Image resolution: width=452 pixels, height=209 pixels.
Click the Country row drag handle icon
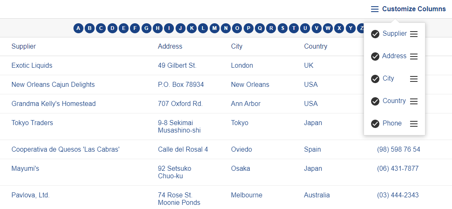413,101
